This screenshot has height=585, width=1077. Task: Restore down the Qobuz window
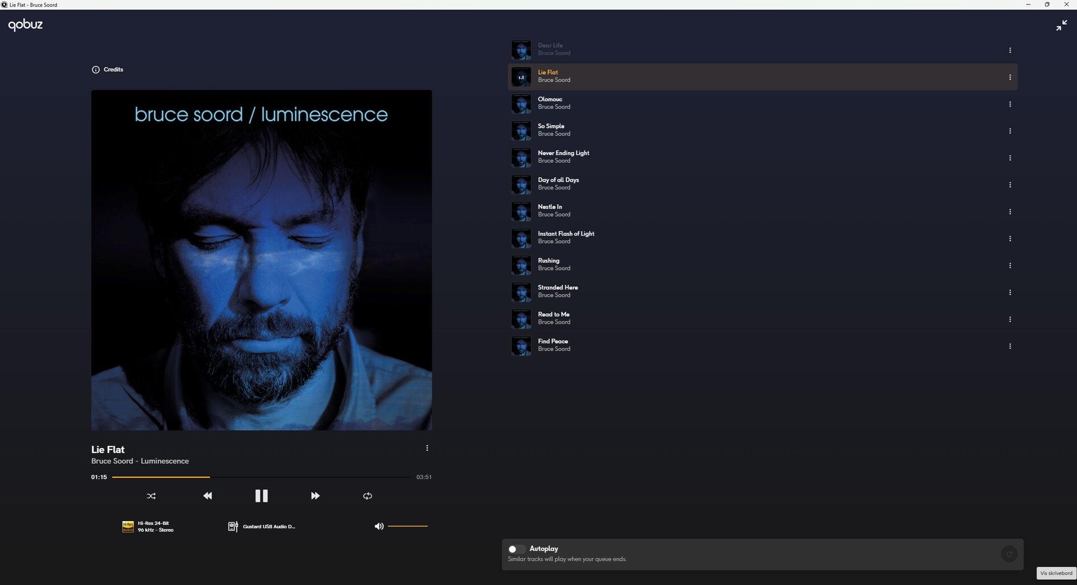(1047, 4)
